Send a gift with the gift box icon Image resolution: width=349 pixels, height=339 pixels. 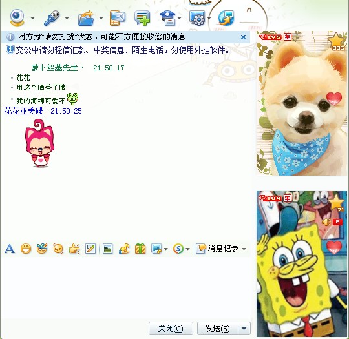[140, 249]
